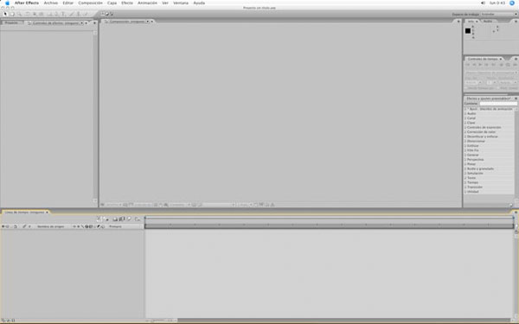
Task: Toggle audio mute in Controles de tiempo
Action: 501,65
